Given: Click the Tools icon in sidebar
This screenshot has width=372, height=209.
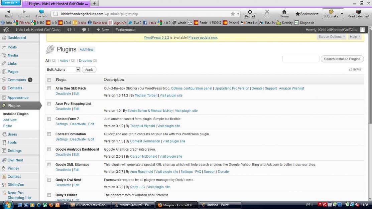Looking at the screenshot, I should pyautogui.click(x=4, y=142).
